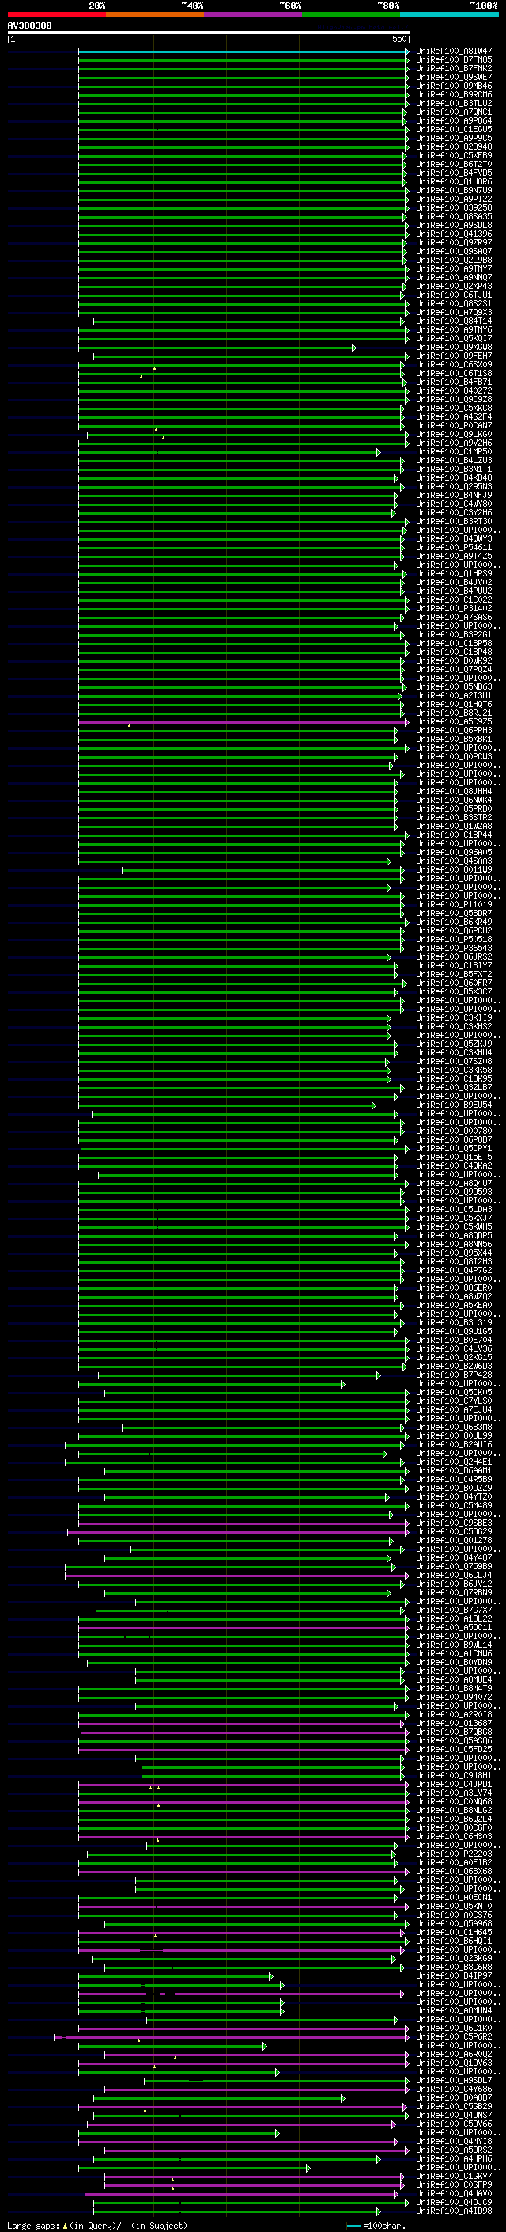Viewport: 506px width, 2232px height.
Task: Select the UniRef100_P0CAN7 label
Action: click(454, 425)
